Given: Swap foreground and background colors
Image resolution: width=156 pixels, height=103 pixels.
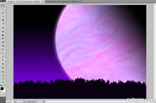Looking at the screenshot, I should tap(4, 86).
